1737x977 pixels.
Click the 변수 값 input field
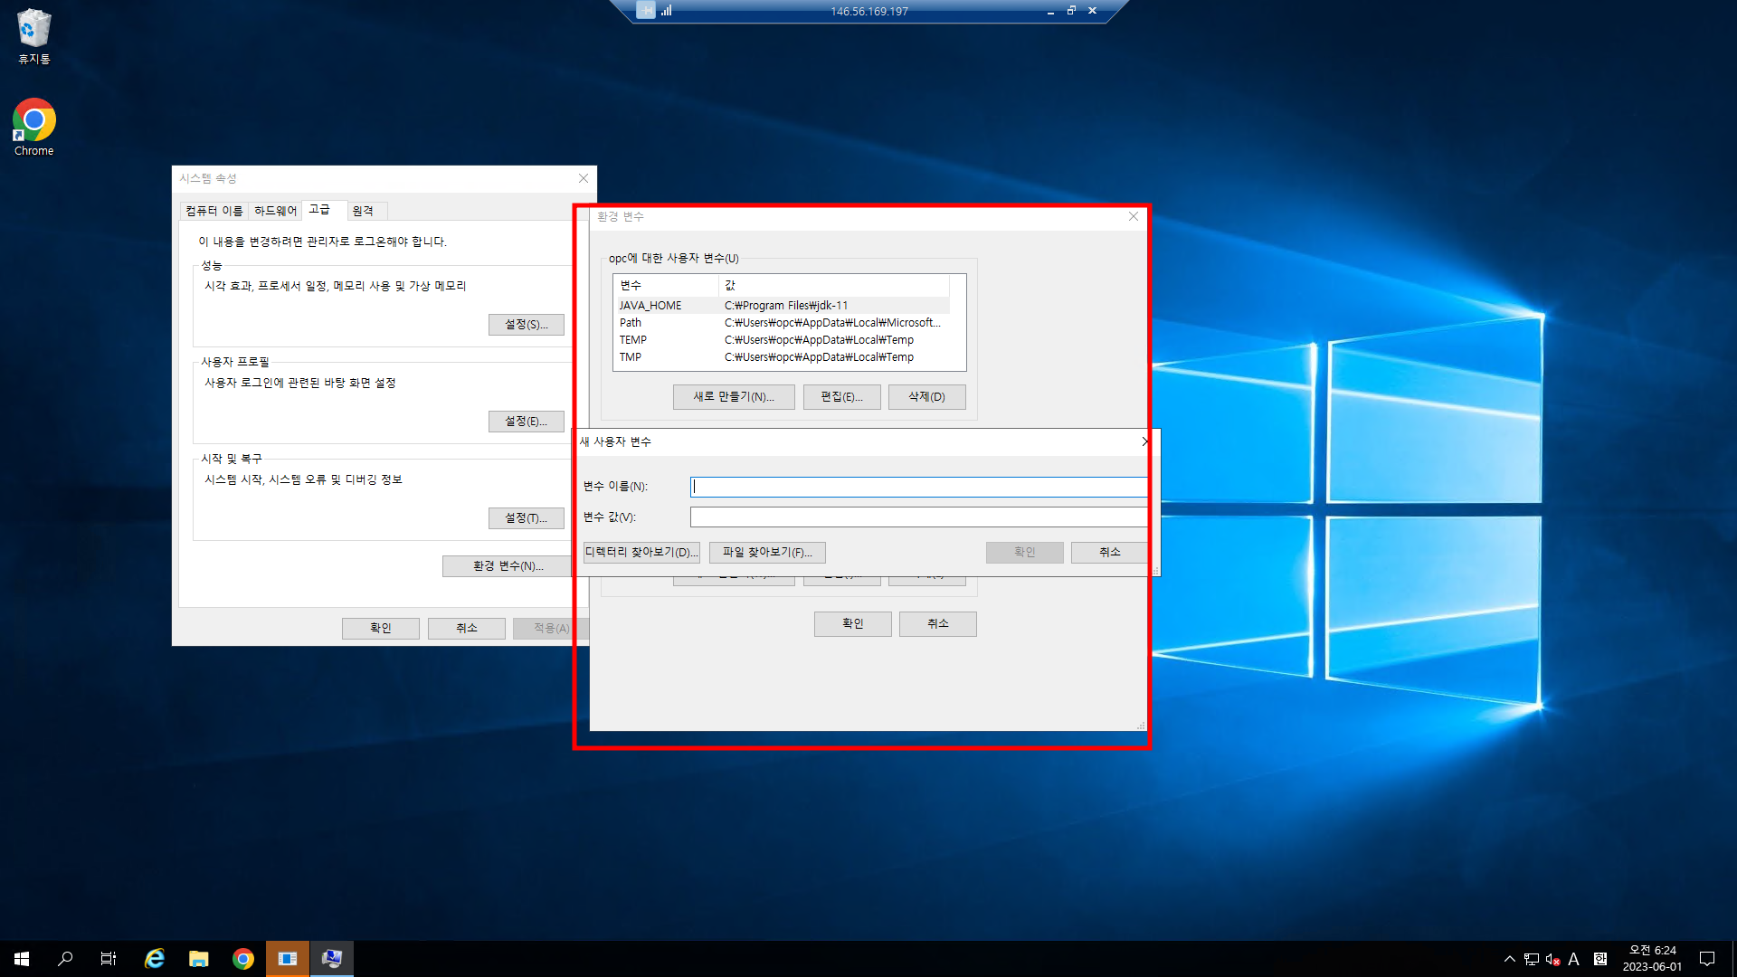click(918, 517)
